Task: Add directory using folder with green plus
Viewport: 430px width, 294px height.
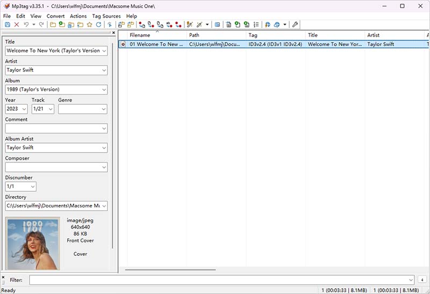Action: coord(62,25)
